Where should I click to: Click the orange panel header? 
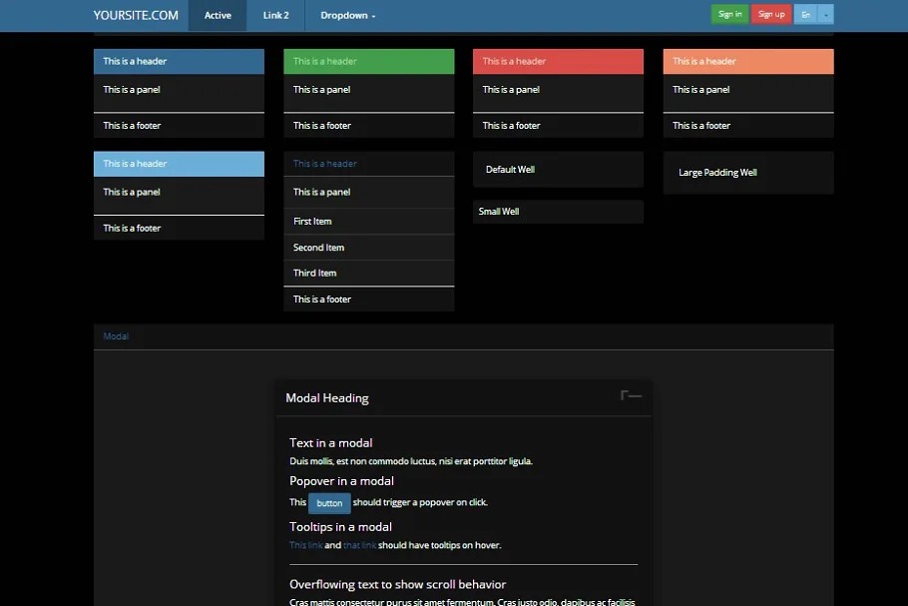[x=747, y=62]
